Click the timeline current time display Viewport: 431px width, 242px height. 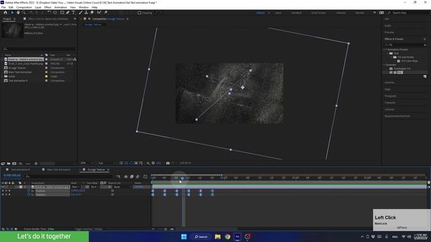12,175
